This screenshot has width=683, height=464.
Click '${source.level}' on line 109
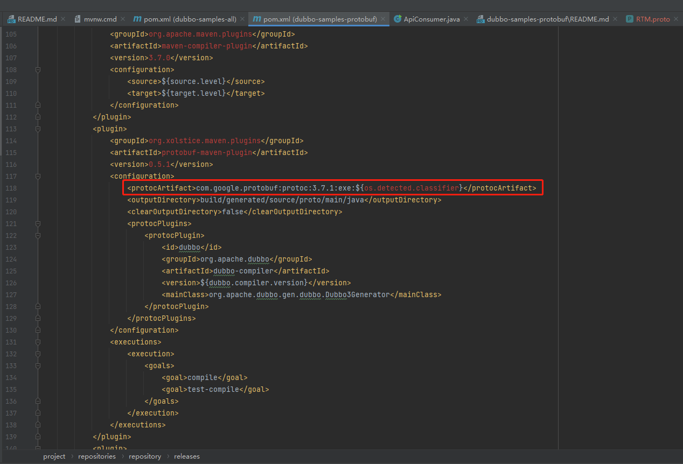tap(194, 81)
